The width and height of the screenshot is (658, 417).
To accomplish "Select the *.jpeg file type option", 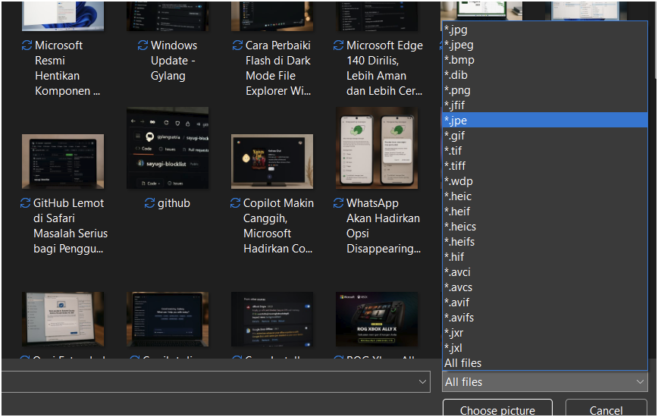I will point(545,45).
